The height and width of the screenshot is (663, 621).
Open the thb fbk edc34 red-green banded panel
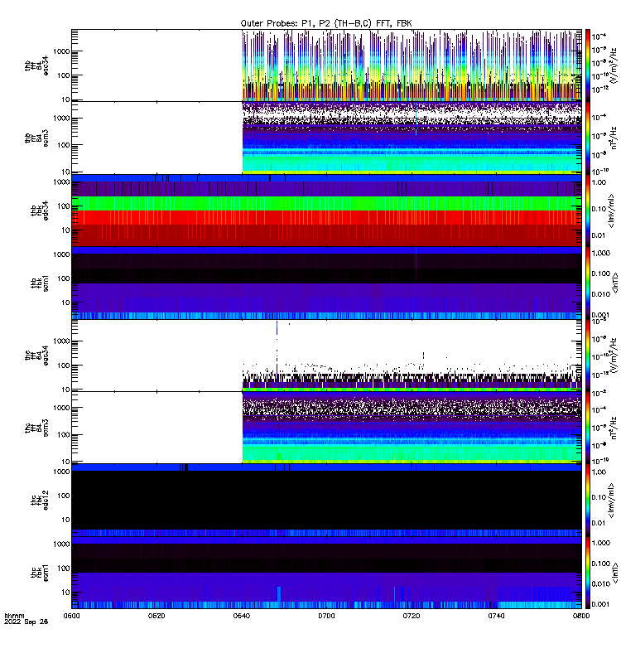[x=326, y=211]
